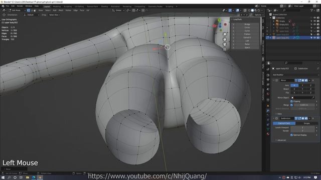Toggle visibility eye for Empty
The height and width of the screenshot is (180, 321).
[x=314, y=21]
